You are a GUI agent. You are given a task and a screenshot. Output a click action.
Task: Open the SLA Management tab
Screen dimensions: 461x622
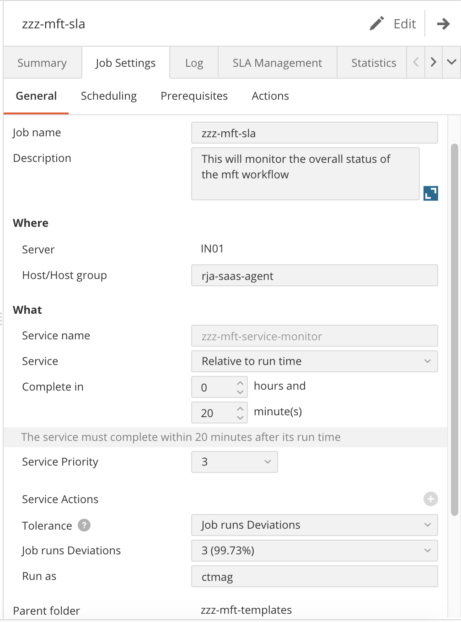(x=277, y=63)
